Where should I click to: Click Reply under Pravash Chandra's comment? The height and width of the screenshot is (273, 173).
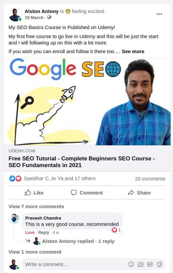coord(44,233)
